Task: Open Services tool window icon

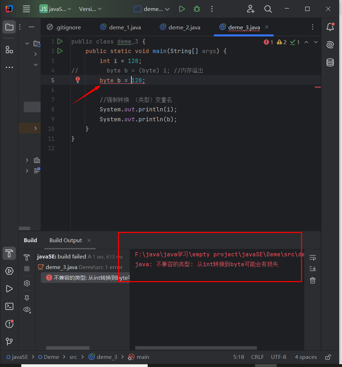Action: (x=9, y=271)
